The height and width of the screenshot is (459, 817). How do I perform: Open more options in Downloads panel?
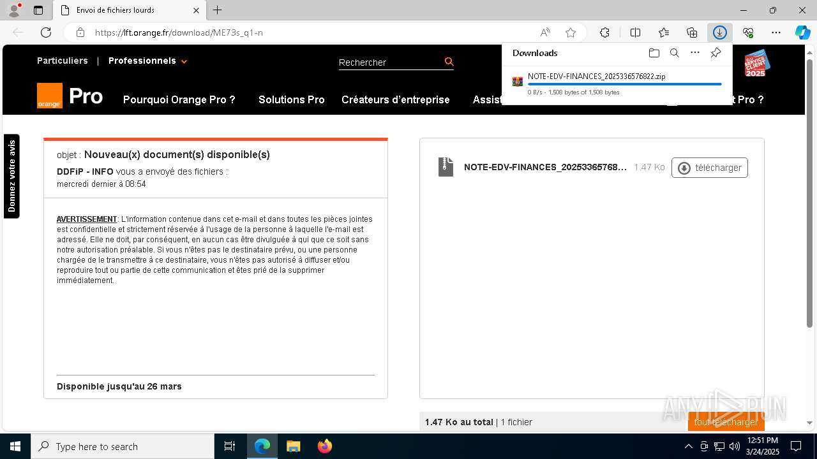click(695, 53)
